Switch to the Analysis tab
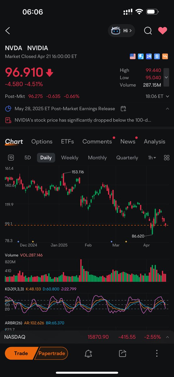This screenshot has width=174, height=377. (x=155, y=142)
